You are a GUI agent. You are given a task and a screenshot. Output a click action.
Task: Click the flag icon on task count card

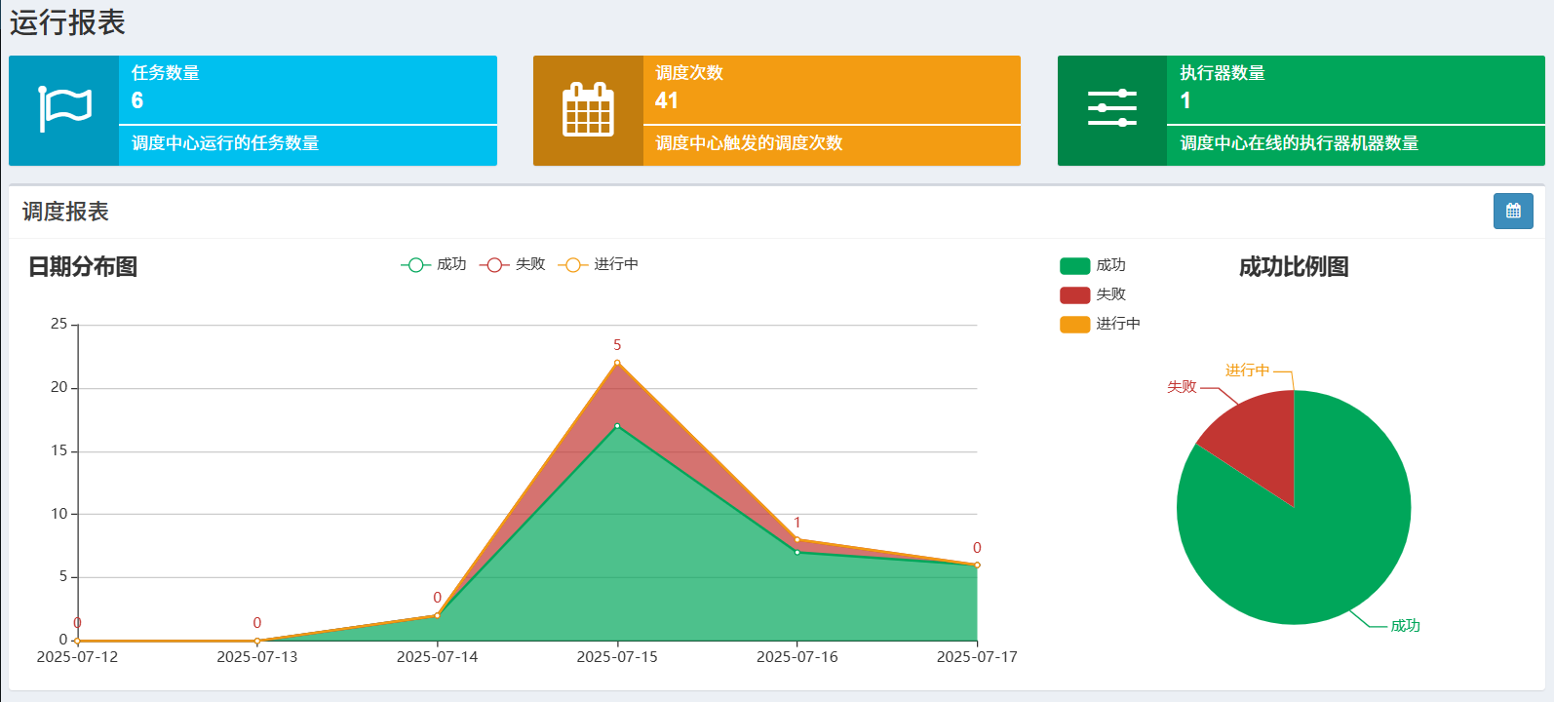tap(64, 110)
